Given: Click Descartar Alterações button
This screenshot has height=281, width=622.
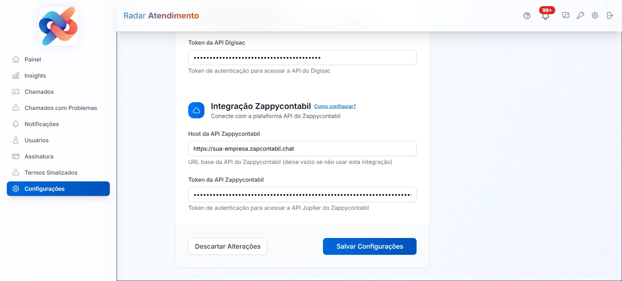Looking at the screenshot, I should [x=227, y=246].
